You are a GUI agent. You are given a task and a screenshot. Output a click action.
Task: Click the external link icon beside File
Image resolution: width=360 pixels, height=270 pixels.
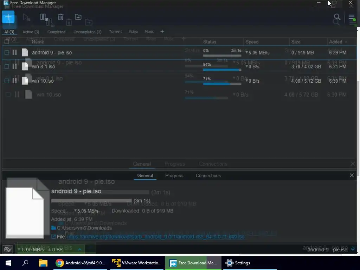(x=53, y=237)
